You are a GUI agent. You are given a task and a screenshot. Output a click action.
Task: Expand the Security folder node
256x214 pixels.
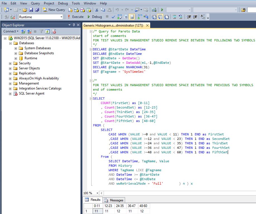[x=10, y=63]
